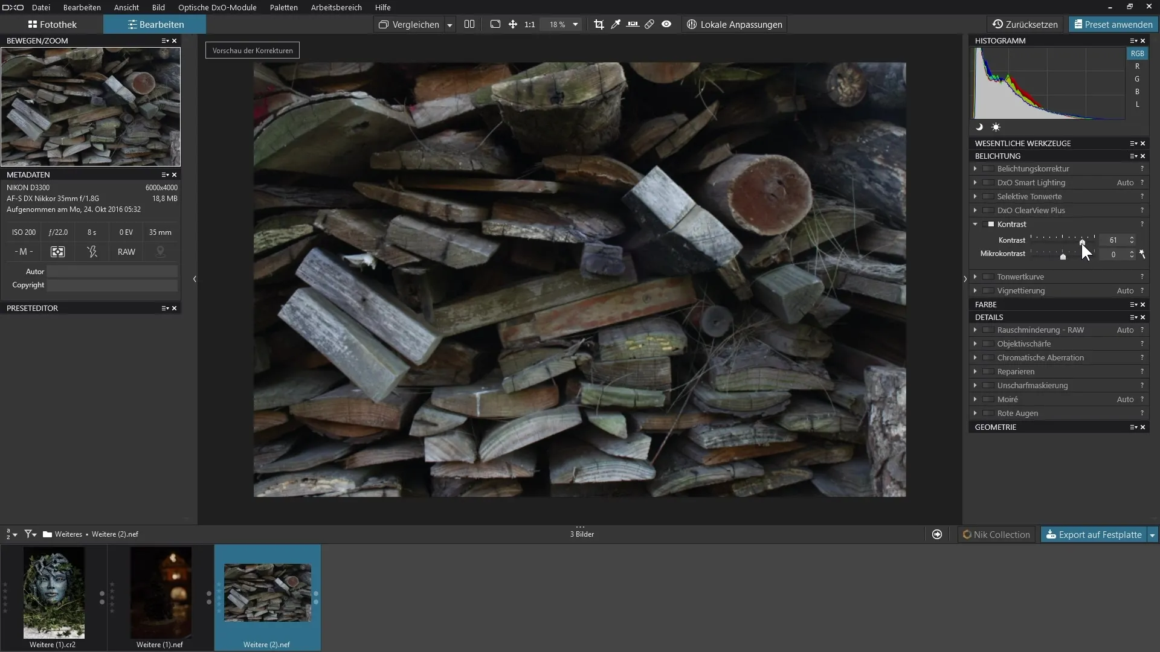The width and height of the screenshot is (1160, 652).
Task: Open sort order icon in filmstrip bar
Action: click(11, 534)
